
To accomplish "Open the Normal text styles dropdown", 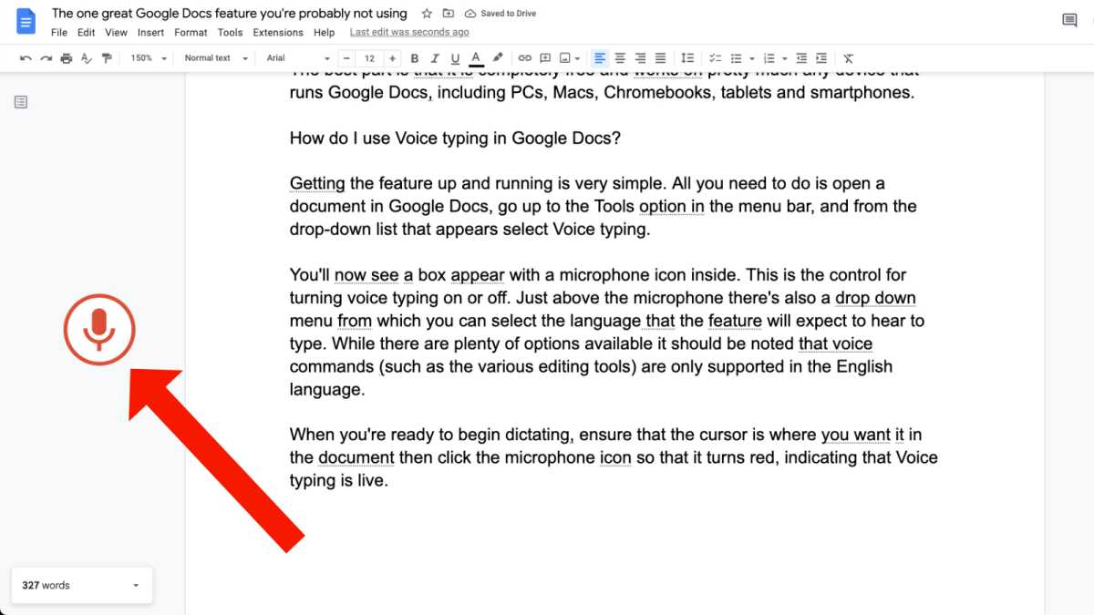I will 216,58.
